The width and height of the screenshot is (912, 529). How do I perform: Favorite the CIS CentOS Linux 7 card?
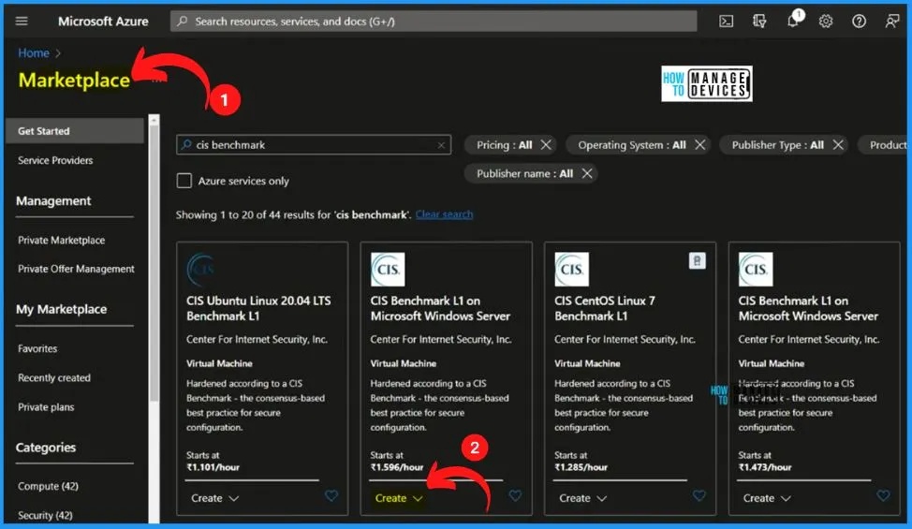[699, 496]
